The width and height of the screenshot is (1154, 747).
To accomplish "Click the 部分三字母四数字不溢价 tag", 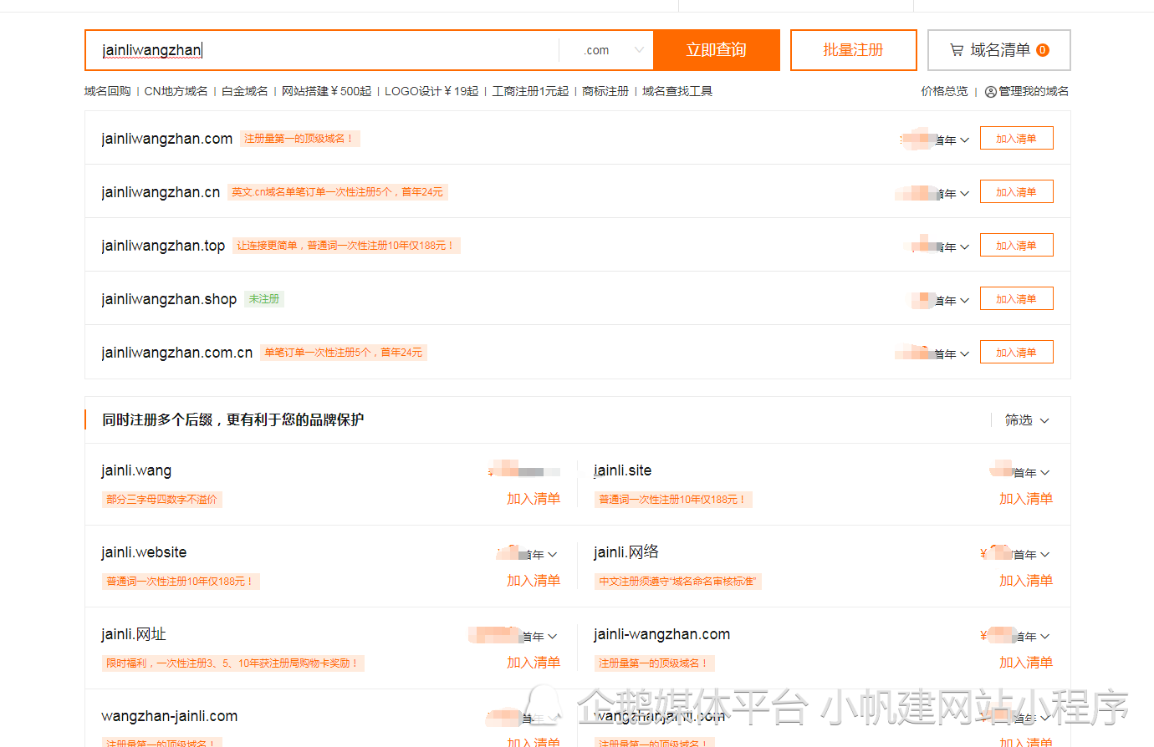I will coord(162,500).
